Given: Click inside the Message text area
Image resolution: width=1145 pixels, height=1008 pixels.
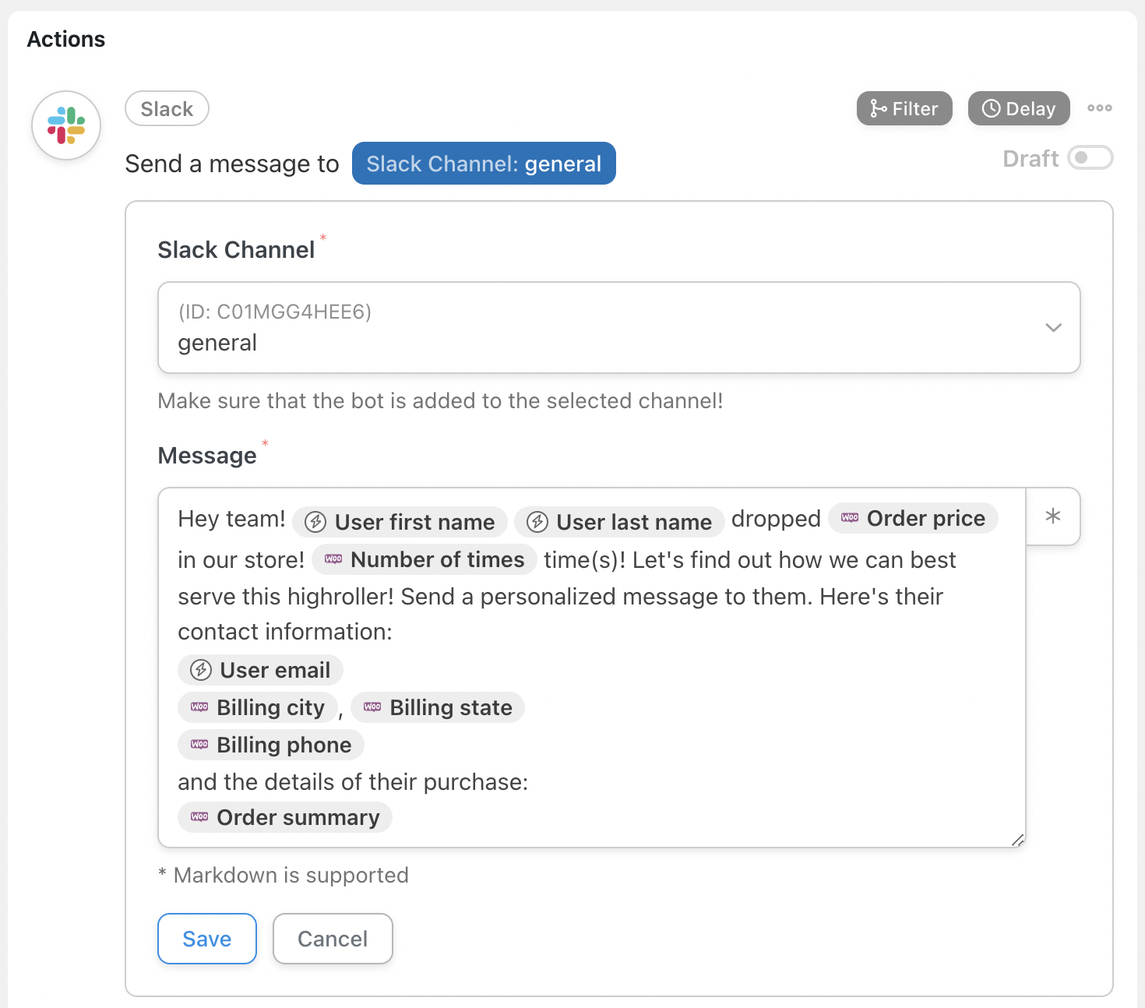Looking at the screenshot, I should click(x=592, y=668).
